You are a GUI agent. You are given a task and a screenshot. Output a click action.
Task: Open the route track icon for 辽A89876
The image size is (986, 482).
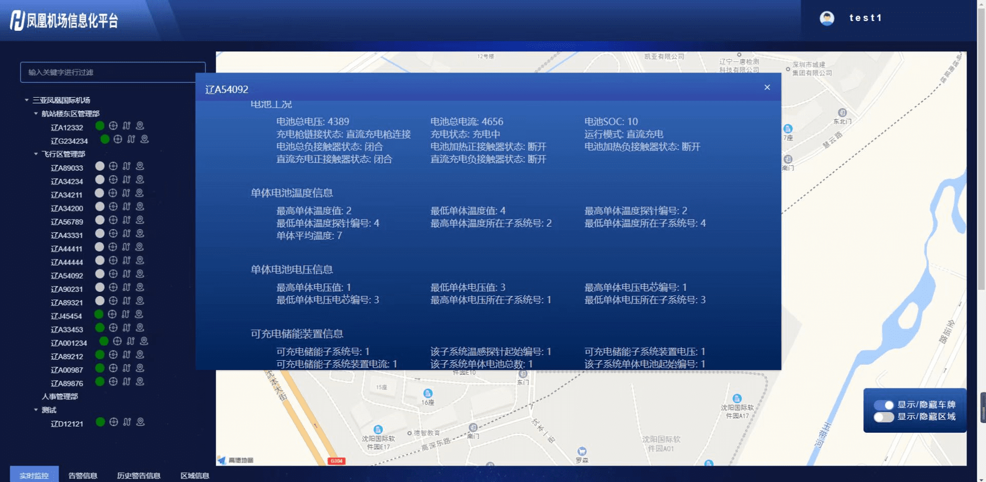(x=126, y=382)
